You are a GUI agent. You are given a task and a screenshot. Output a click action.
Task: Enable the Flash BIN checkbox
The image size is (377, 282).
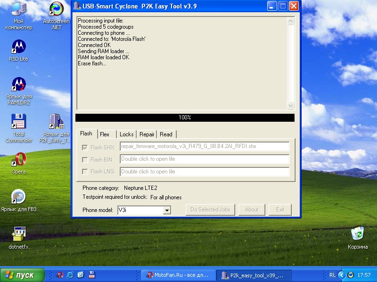pos(85,160)
